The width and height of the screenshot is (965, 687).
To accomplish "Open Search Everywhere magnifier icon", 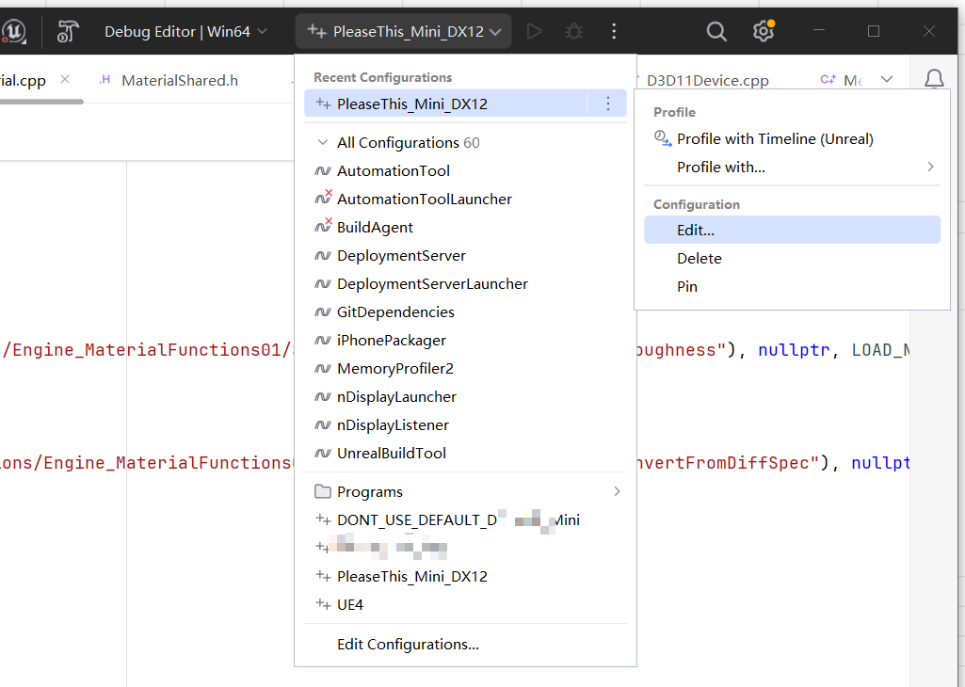I will pyautogui.click(x=716, y=31).
